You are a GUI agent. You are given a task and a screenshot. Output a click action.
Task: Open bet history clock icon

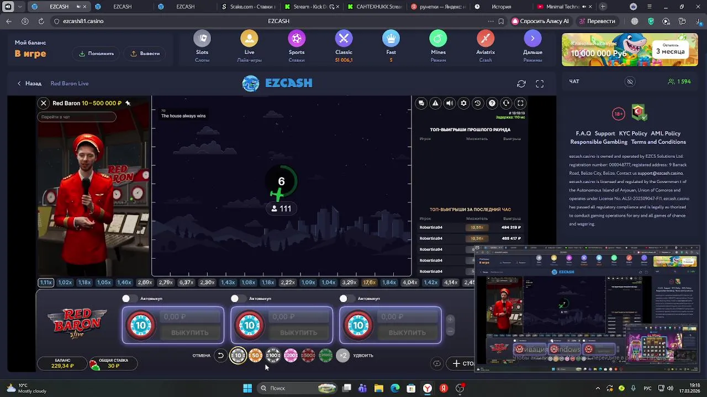[478, 103]
